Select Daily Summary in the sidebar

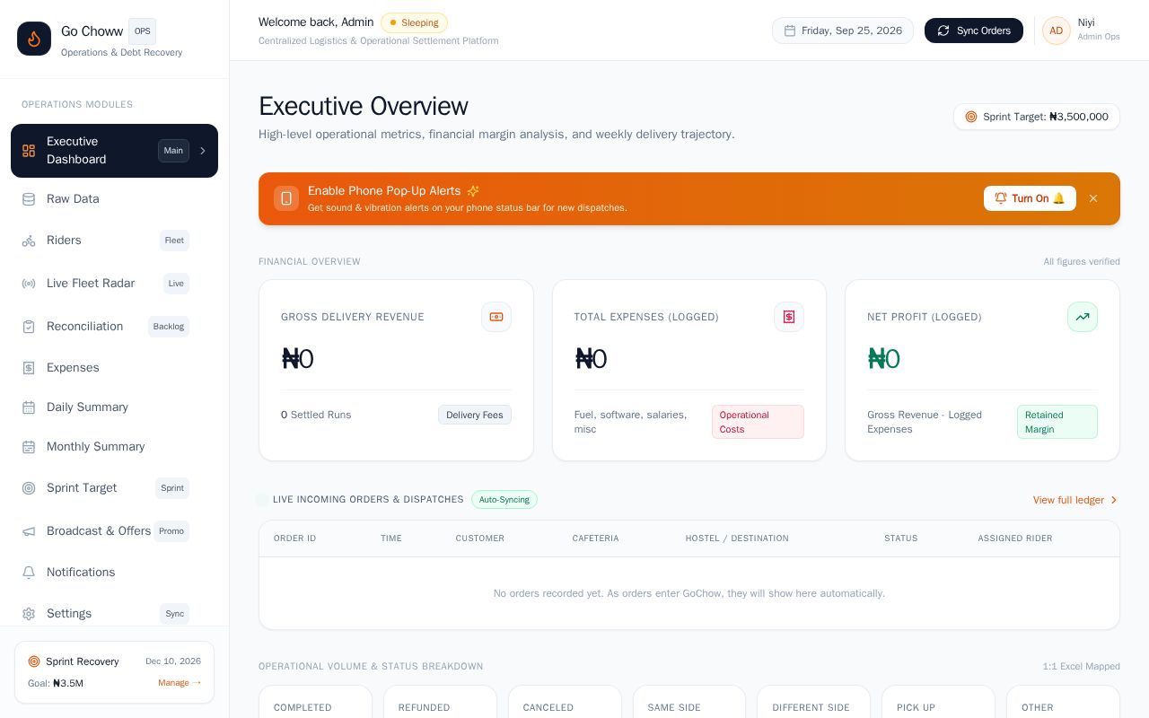click(x=114, y=407)
